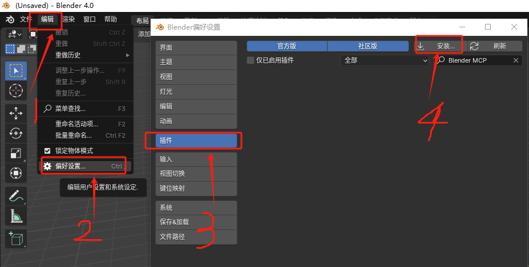Choose the set-new-selection mode icon

click(10, 49)
